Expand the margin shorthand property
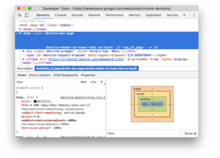220x158 pixels. (x=35, y=117)
